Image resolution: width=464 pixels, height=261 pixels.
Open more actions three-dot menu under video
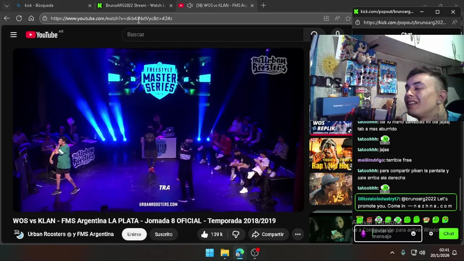pos(298,234)
